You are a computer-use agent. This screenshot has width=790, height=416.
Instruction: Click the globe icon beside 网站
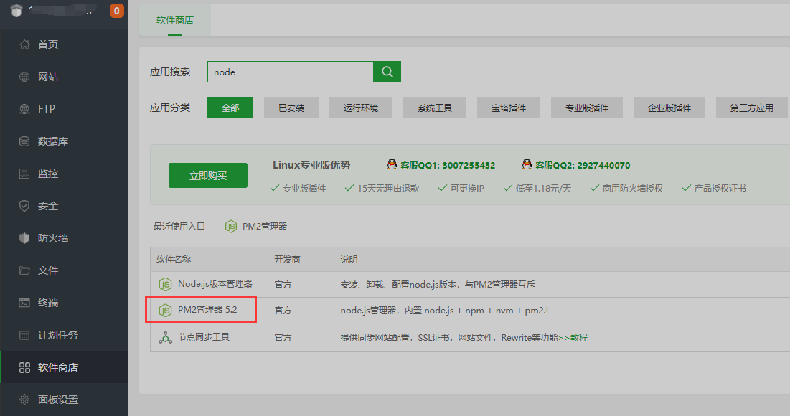click(24, 77)
